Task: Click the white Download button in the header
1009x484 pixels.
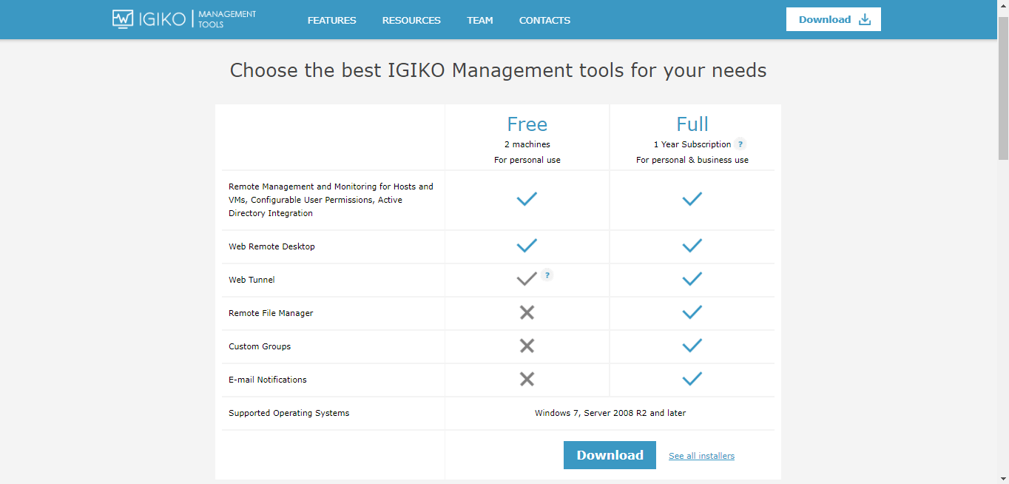Action: 834,19
